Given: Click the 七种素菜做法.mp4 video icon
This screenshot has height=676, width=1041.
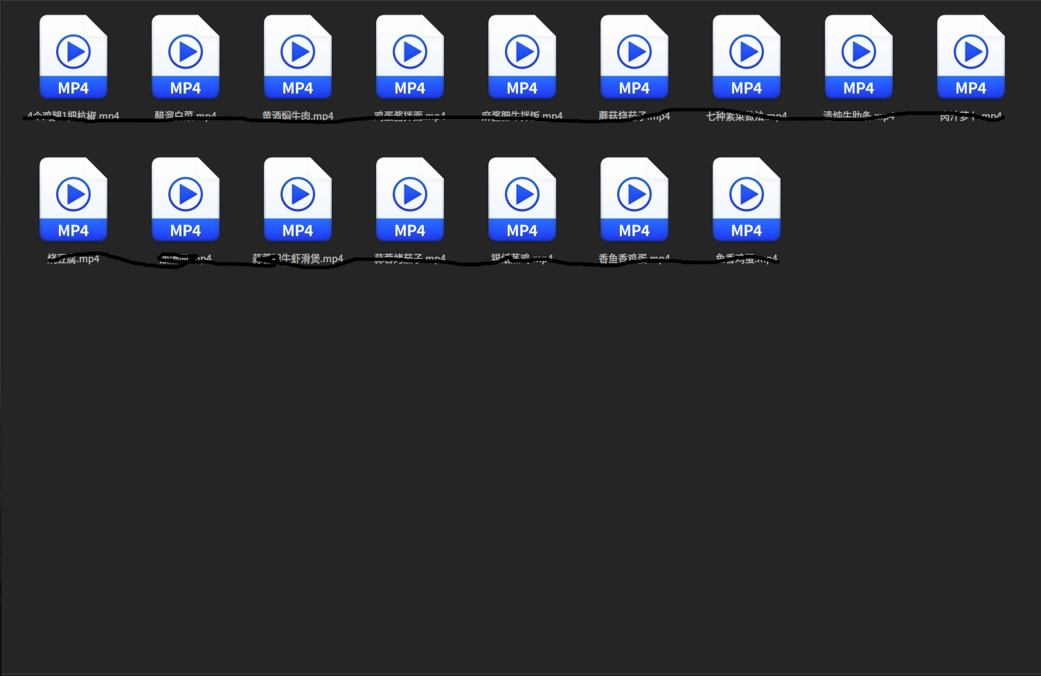Looking at the screenshot, I should click(x=747, y=57).
